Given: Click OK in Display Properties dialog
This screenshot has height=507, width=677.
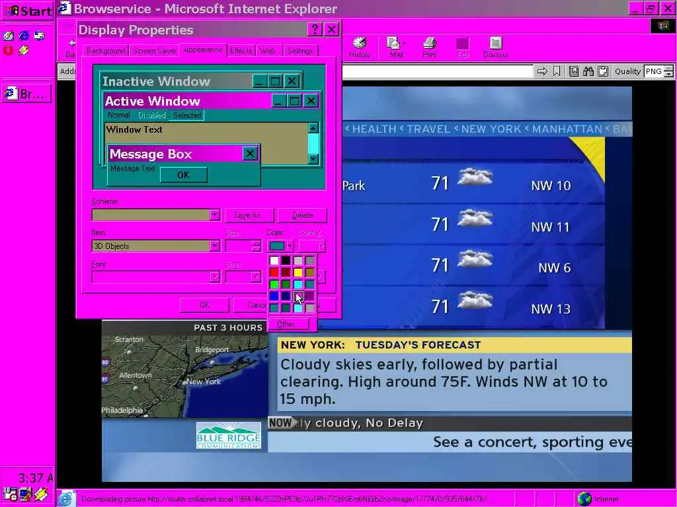Looking at the screenshot, I should (205, 305).
